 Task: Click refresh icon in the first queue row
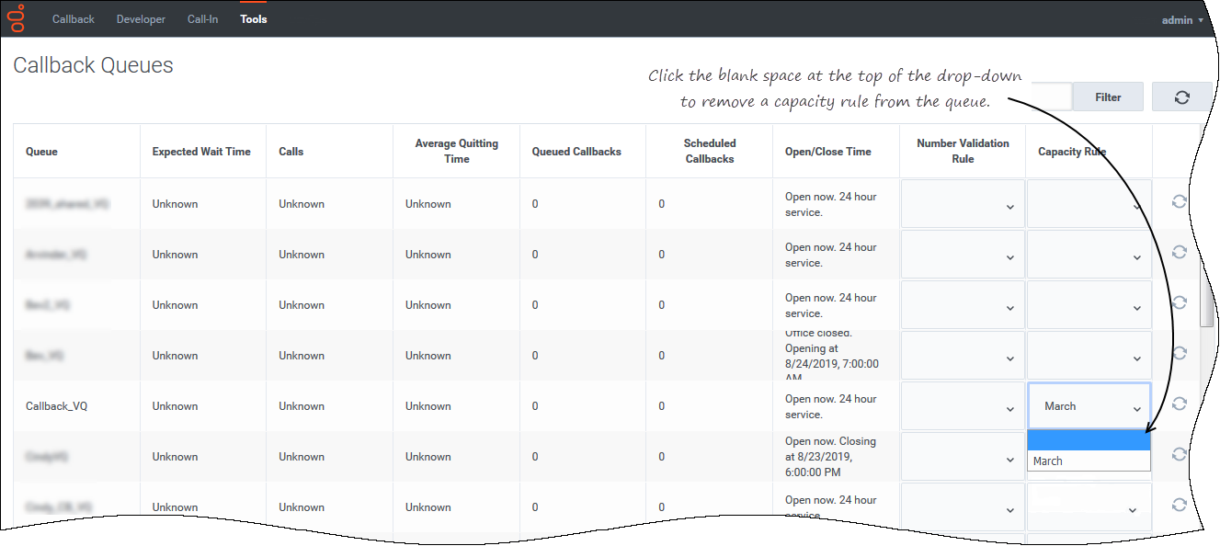[1180, 202]
